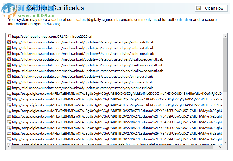
Task: Select the Omniroot2025.crl list entry
Action: click(52, 36)
